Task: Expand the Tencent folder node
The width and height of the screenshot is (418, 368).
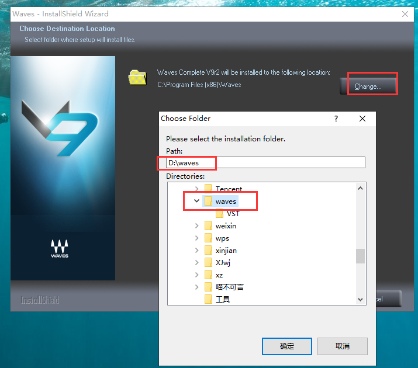Action: [x=196, y=189]
